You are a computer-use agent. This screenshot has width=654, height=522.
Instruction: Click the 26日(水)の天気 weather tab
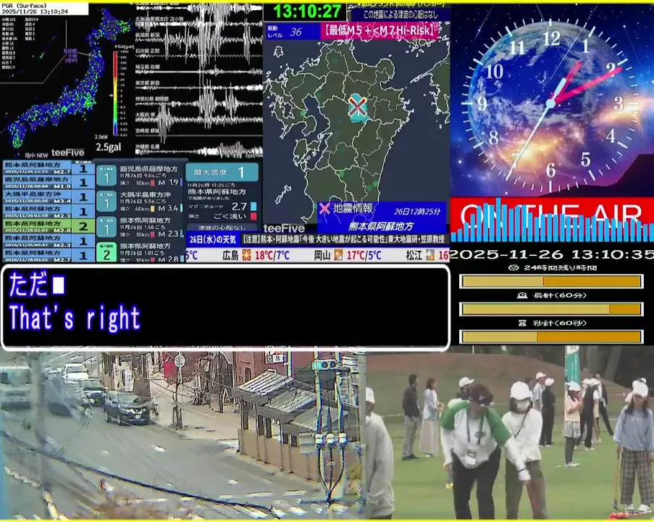(x=213, y=240)
